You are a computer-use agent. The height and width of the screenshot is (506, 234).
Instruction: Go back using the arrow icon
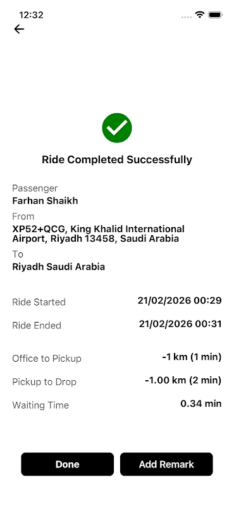click(19, 29)
